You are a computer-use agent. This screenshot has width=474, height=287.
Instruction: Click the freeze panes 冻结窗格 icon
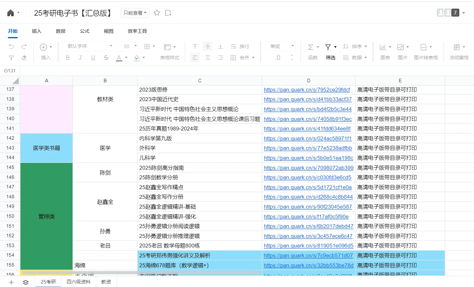[457, 47]
